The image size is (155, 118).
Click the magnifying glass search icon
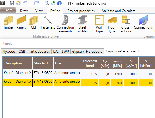47,3
